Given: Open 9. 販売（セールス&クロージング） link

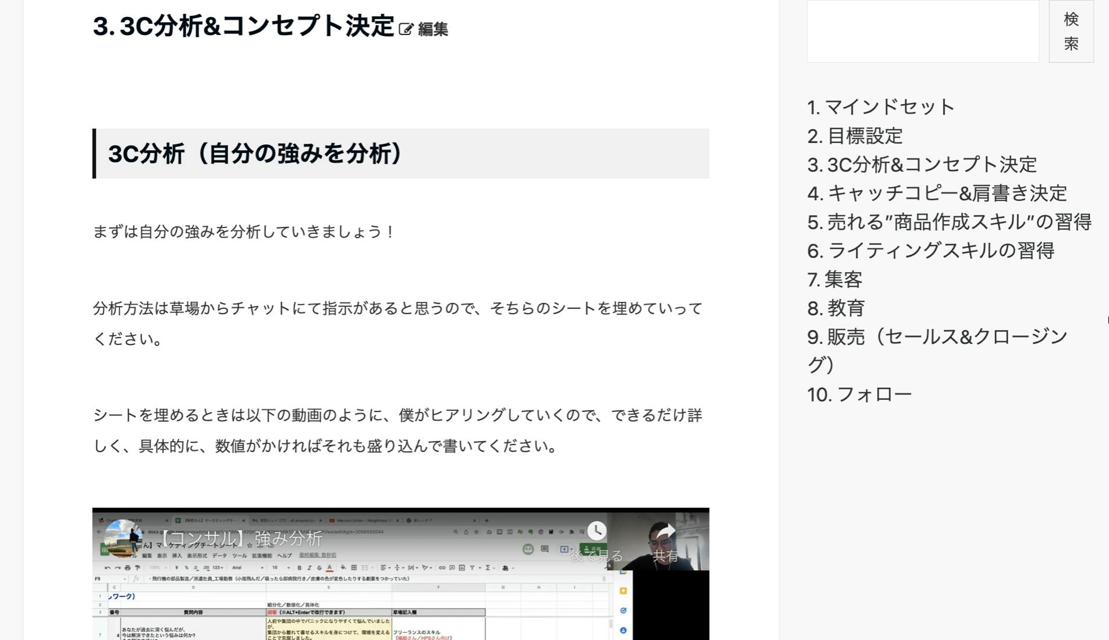Looking at the screenshot, I should click(x=937, y=337).
